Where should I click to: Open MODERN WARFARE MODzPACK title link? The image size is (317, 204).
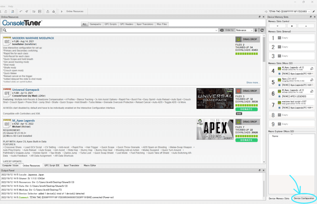point(33,38)
